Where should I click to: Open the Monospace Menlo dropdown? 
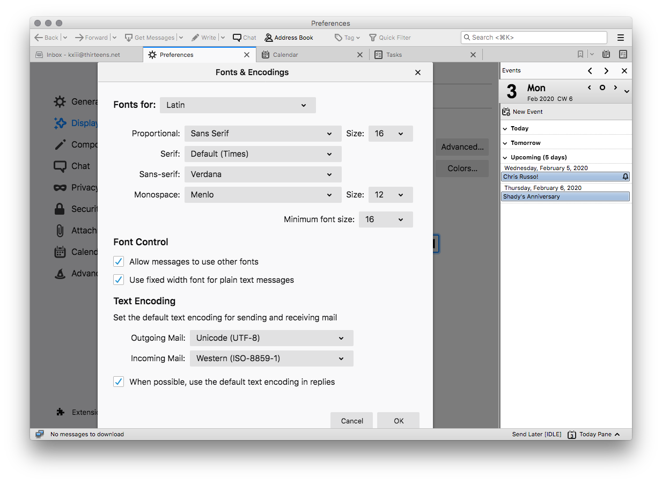coord(263,195)
